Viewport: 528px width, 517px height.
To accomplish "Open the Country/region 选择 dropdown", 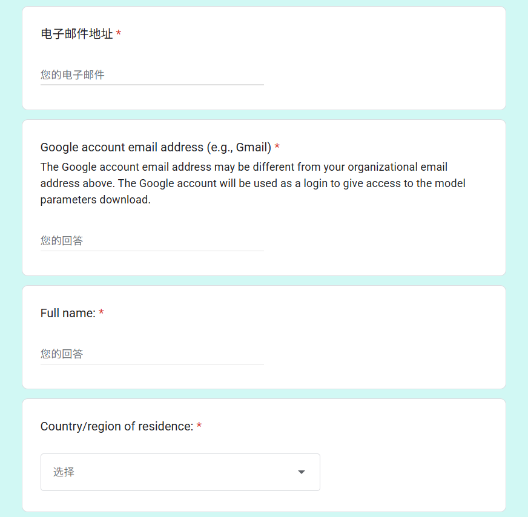I will coord(180,472).
